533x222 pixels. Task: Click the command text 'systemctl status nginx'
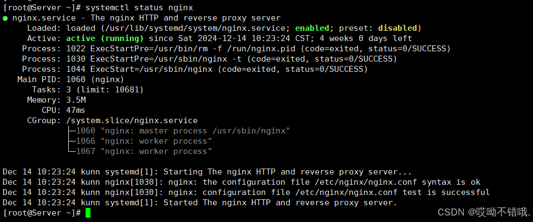[x=139, y=8]
